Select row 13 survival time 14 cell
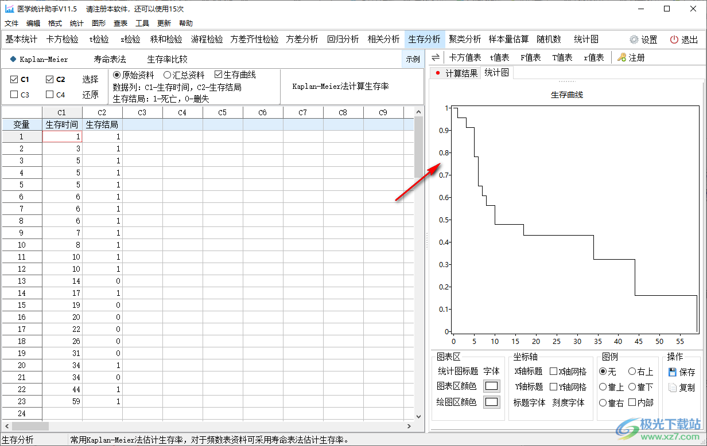The width and height of the screenshot is (707, 446). pos(62,281)
